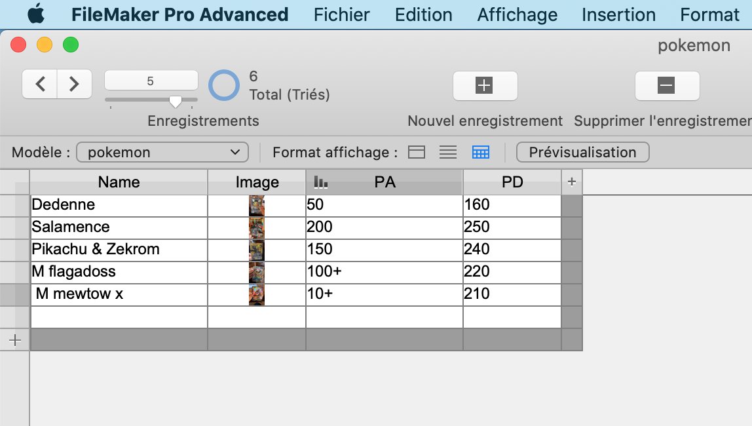Image resolution: width=752 pixels, height=426 pixels.
Task: Open Pikachu & Zekrom image thumbnail
Action: click(257, 250)
